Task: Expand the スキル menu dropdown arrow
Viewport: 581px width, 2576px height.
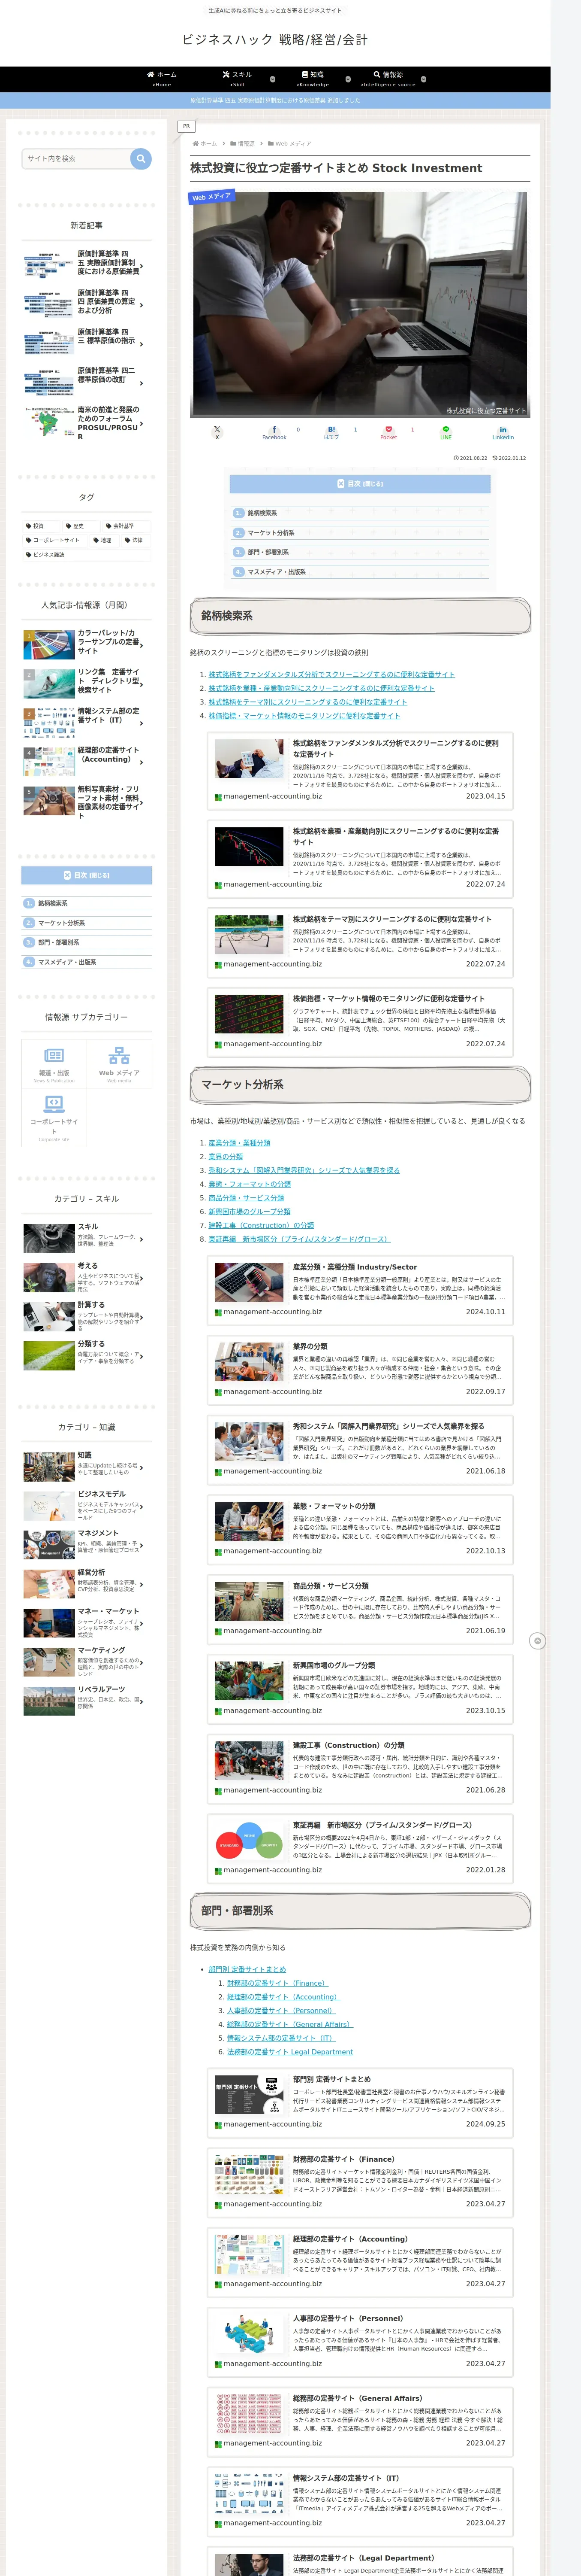Action: coord(273,79)
